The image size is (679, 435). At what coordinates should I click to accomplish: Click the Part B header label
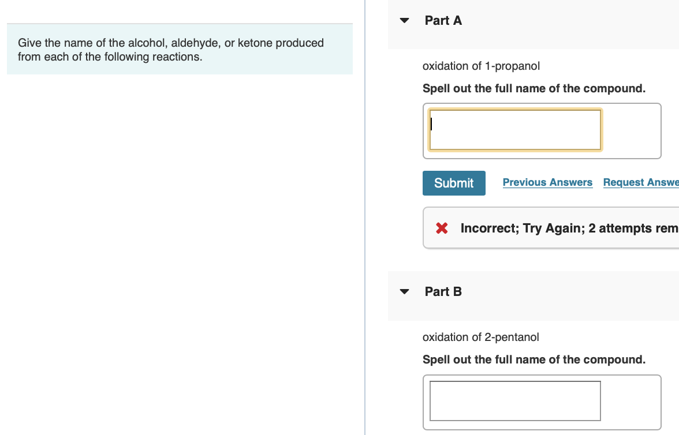click(443, 292)
